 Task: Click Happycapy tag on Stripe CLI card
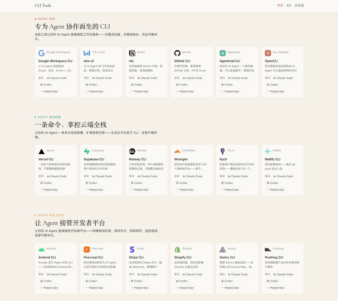click(x=140, y=288)
